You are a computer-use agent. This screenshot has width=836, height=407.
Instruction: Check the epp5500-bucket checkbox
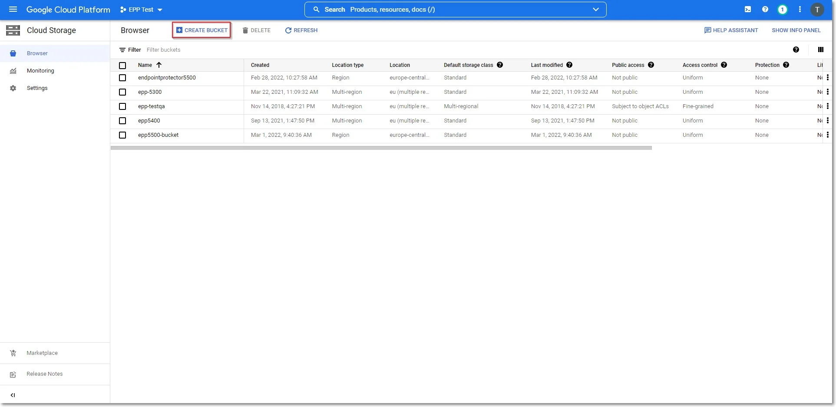coord(122,135)
